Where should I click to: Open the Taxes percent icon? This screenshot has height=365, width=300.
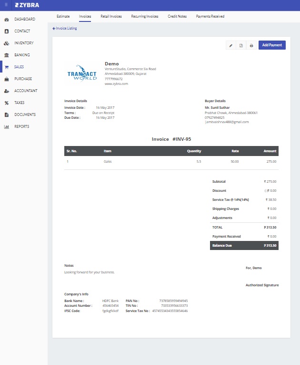coord(7,103)
